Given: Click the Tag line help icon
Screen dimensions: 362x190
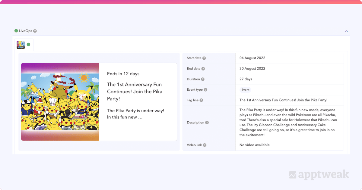Looking at the screenshot, I should click(201, 100).
